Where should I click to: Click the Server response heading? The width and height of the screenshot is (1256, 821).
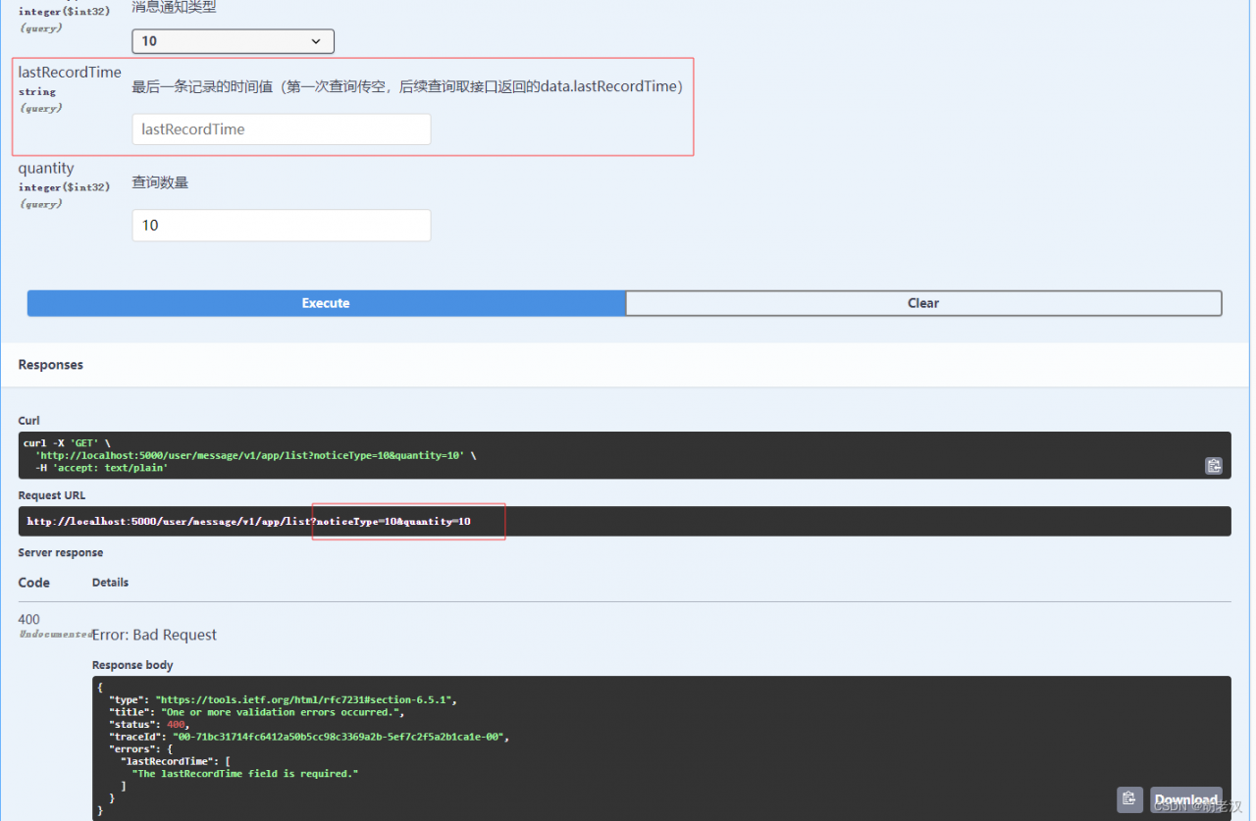click(59, 552)
